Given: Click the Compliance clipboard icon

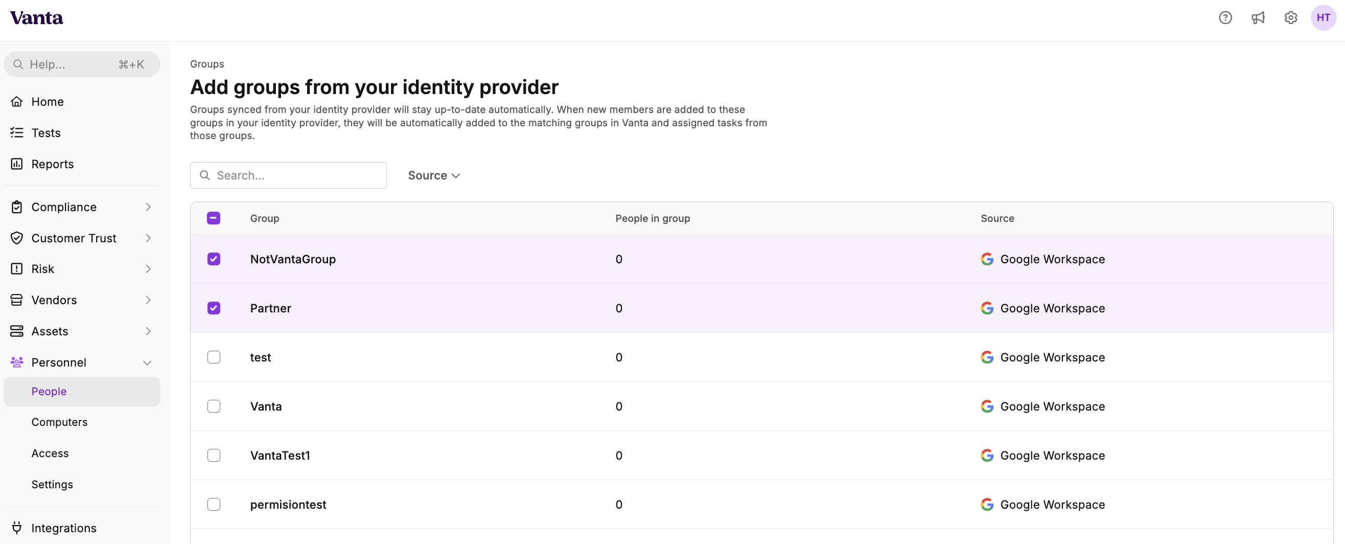Looking at the screenshot, I should [x=17, y=207].
